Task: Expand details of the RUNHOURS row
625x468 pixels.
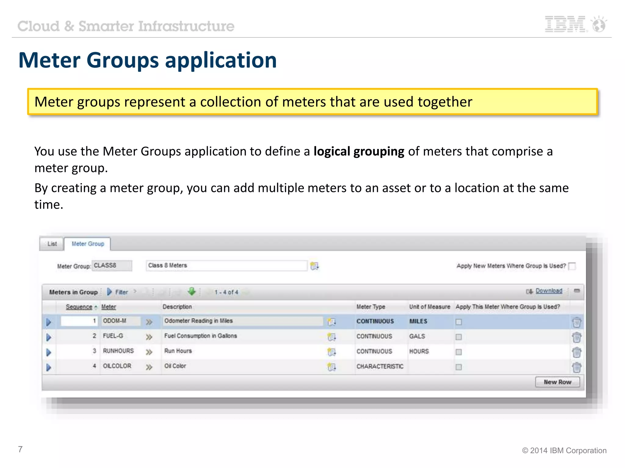Action: (49, 352)
